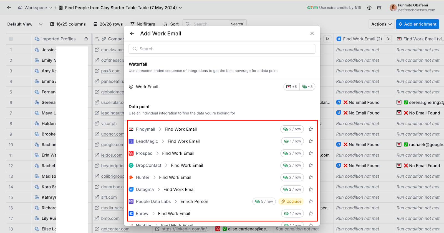Click the Waterfall section heading

tap(138, 64)
